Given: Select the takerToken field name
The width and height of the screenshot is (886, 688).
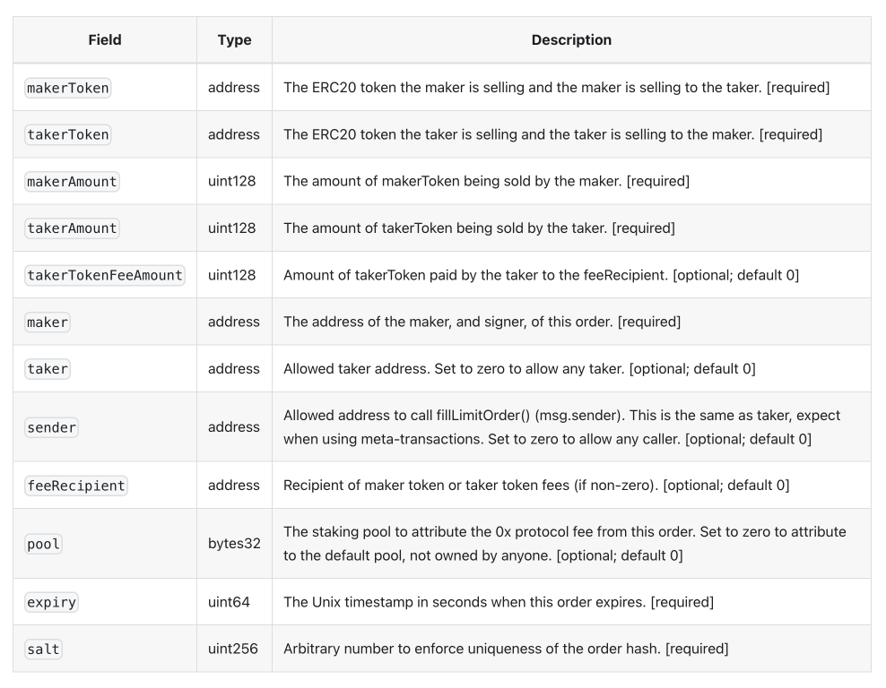Looking at the screenshot, I should pyautogui.click(x=68, y=134).
